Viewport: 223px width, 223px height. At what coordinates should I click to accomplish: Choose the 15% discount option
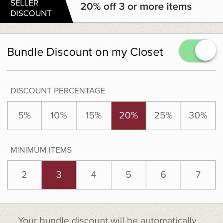coord(94,115)
